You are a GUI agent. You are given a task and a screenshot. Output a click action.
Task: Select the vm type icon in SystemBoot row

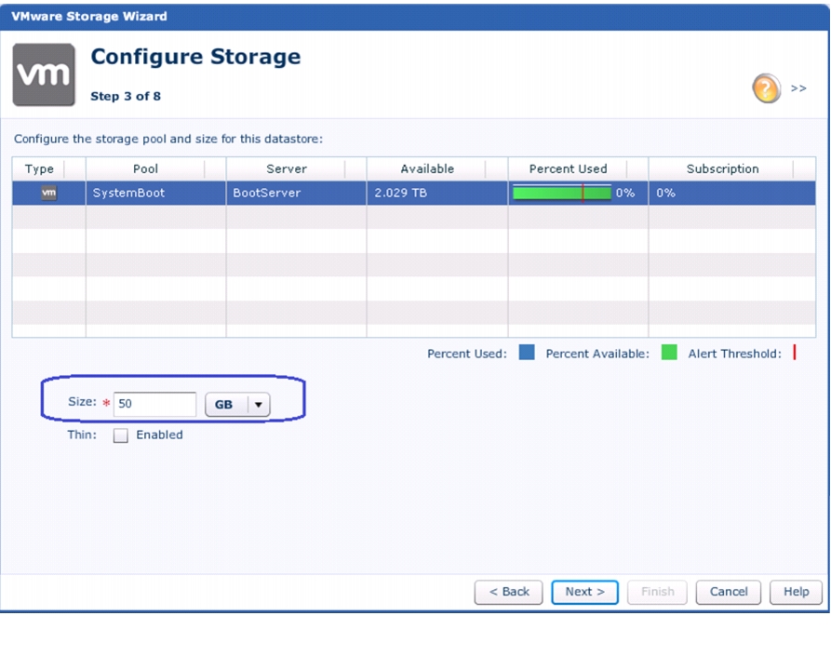[48, 193]
